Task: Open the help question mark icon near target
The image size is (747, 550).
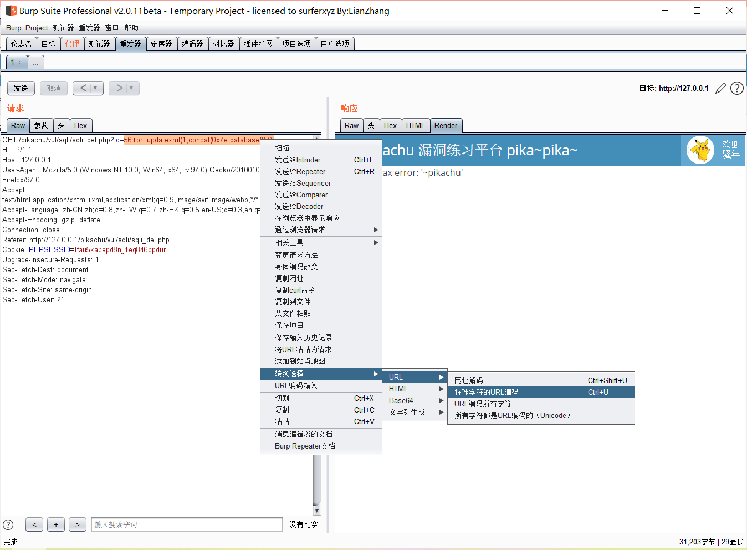Action: point(737,88)
